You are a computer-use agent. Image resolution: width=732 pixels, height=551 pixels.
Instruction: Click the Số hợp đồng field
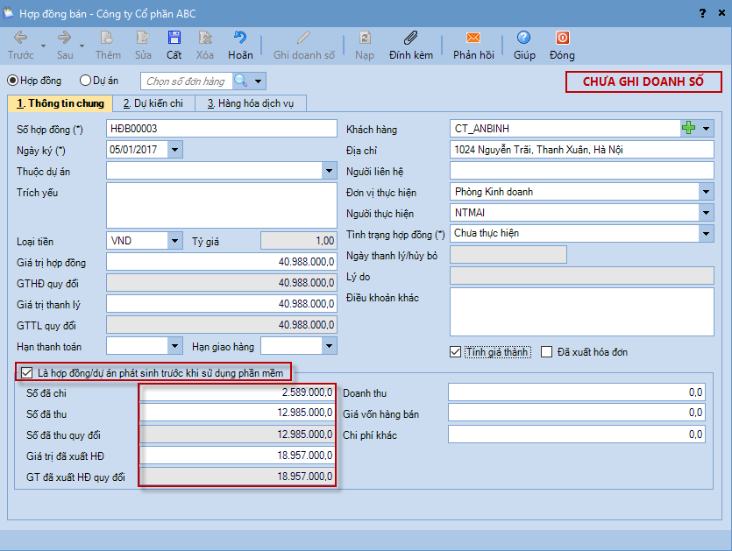[x=221, y=129]
